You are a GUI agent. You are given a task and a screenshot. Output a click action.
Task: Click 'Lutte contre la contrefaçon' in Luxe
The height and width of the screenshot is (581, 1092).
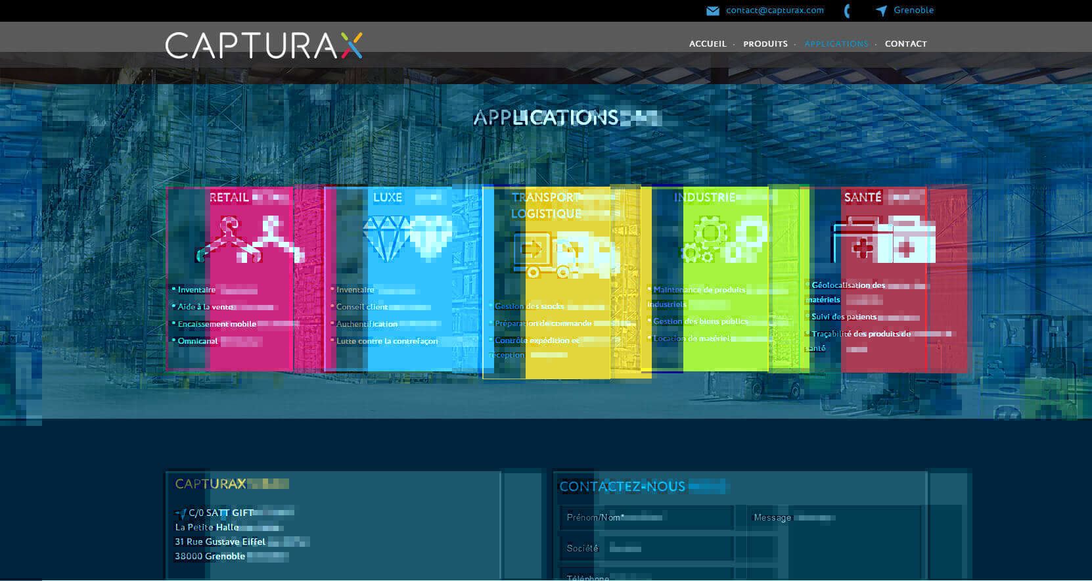point(387,341)
